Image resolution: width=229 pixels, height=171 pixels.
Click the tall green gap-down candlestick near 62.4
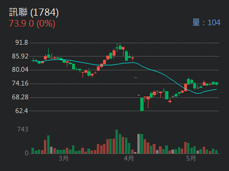[x=142, y=104]
